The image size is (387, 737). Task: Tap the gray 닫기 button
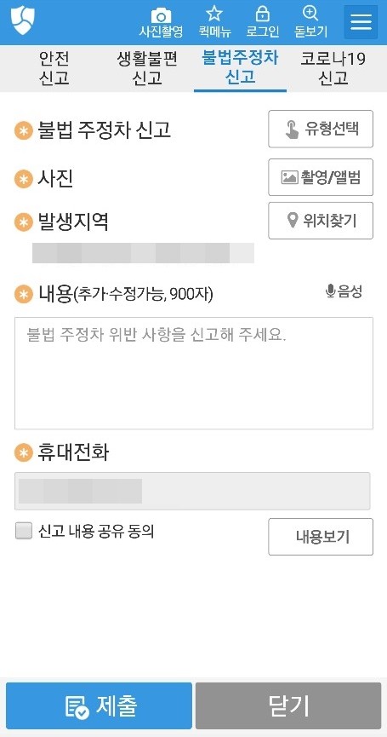click(288, 705)
